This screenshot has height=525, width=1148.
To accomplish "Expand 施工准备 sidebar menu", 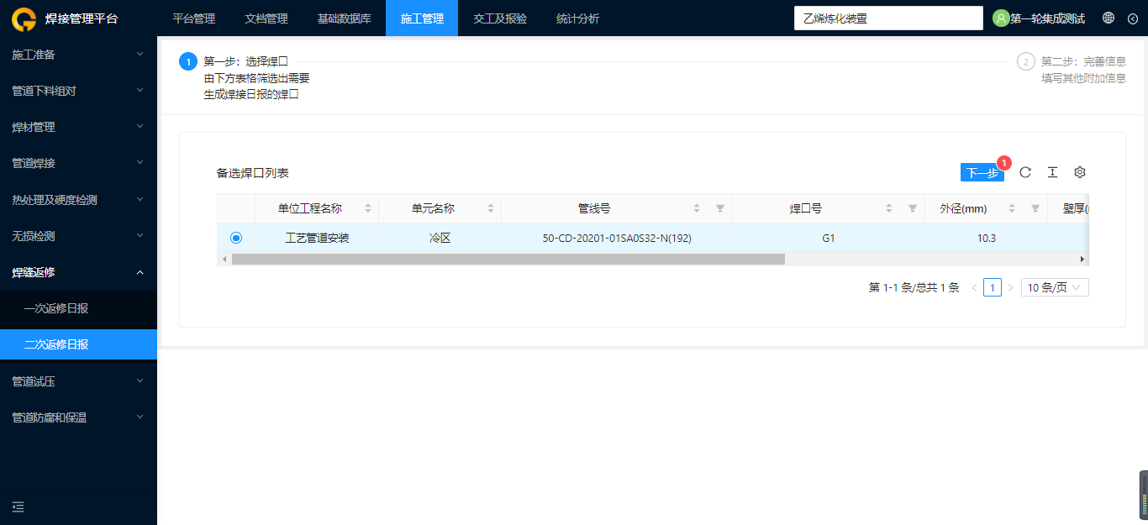I will 78,55.
